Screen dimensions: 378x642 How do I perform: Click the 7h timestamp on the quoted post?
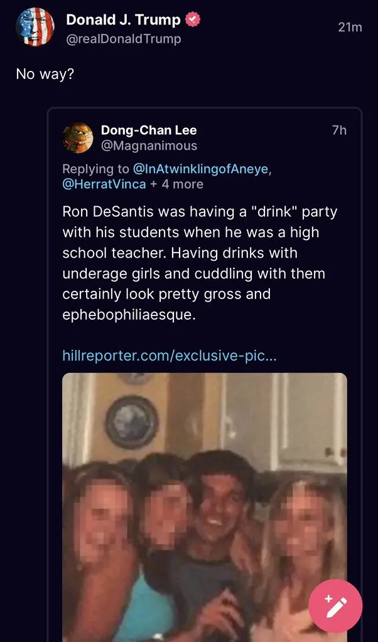click(x=339, y=130)
